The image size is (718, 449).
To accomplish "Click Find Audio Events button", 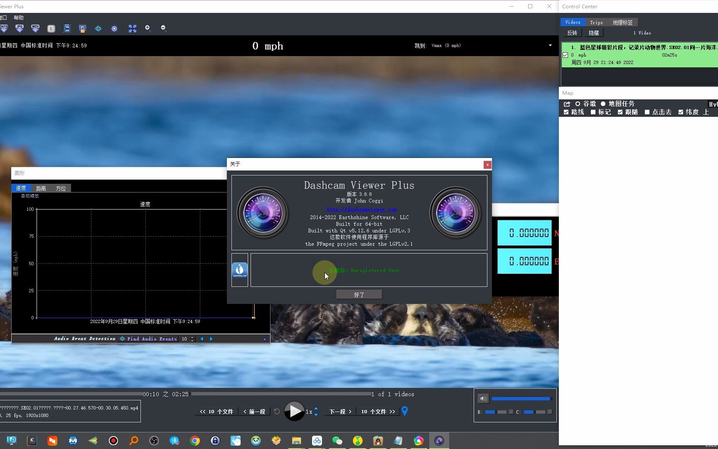I will [x=148, y=339].
